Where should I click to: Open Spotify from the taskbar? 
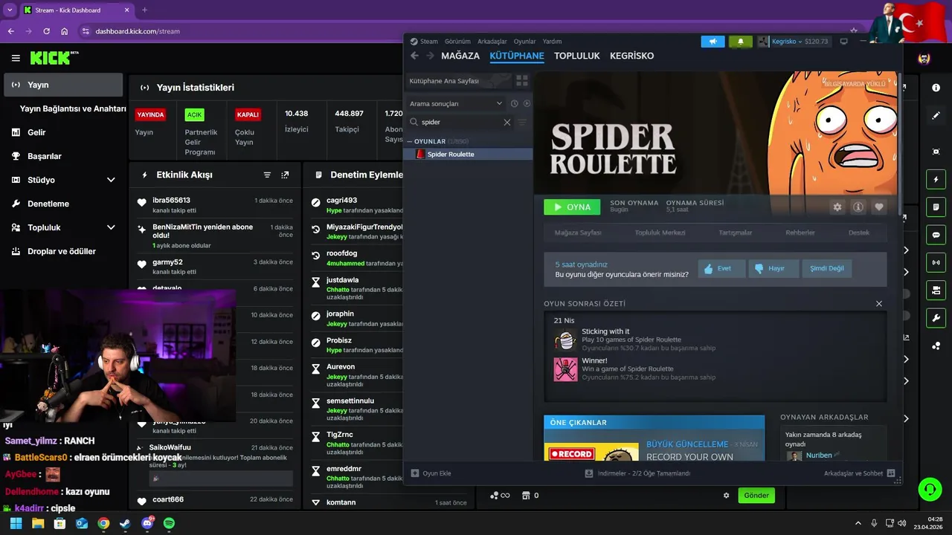point(169,523)
